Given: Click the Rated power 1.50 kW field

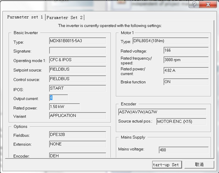Looking at the screenshot, I should (64, 107).
